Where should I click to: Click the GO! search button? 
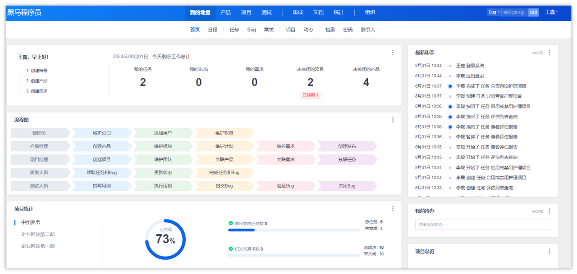click(533, 12)
